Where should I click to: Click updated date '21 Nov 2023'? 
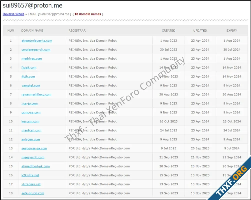[200, 157]
